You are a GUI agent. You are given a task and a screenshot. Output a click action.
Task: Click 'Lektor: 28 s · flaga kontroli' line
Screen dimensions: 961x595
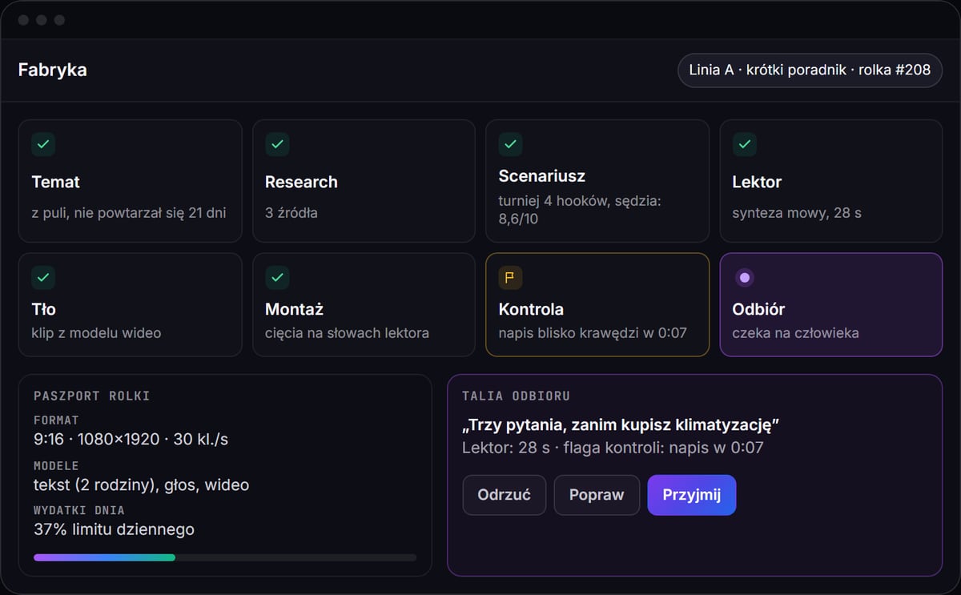point(613,448)
